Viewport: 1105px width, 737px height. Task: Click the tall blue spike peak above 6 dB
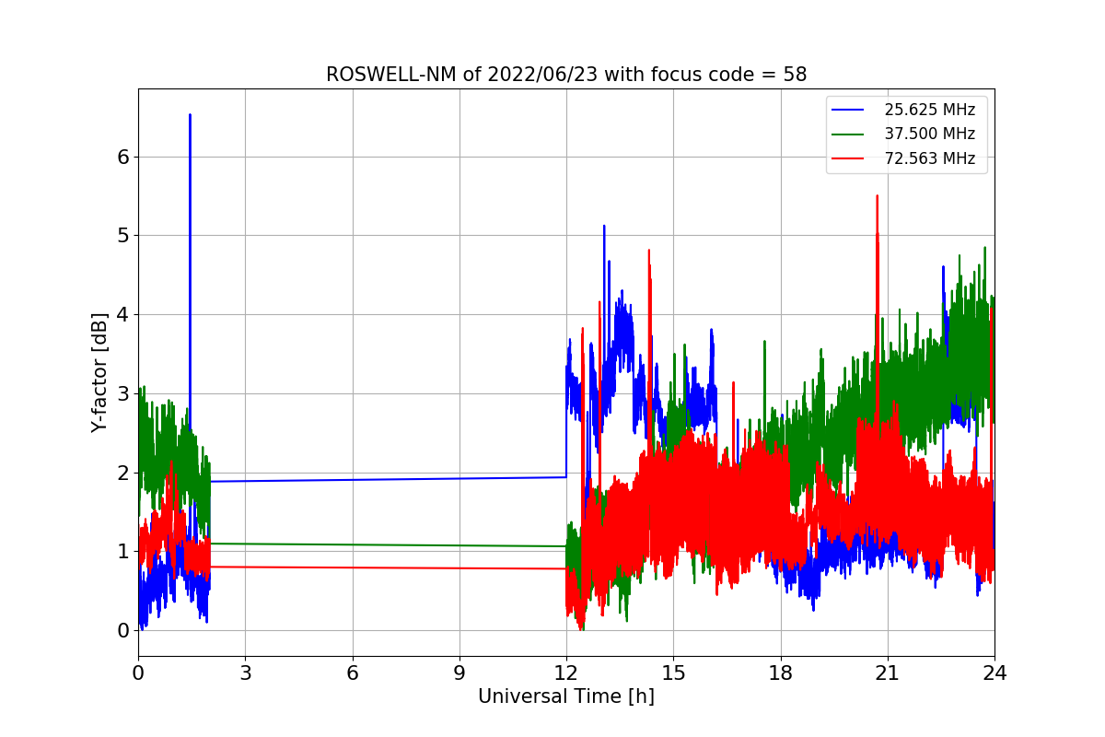click(190, 116)
